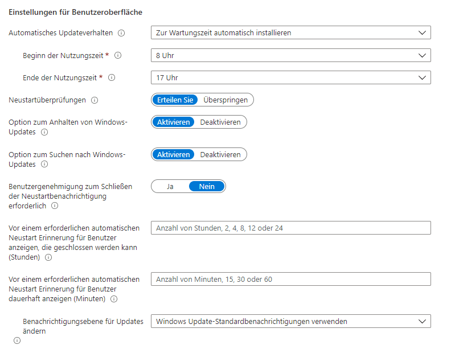Show info for Option zum Suchen nach Windows-Updates
Image resolution: width=451 pixels, height=353 pixels.
44,165
